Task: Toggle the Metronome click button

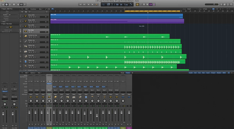Action: [154, 4]
